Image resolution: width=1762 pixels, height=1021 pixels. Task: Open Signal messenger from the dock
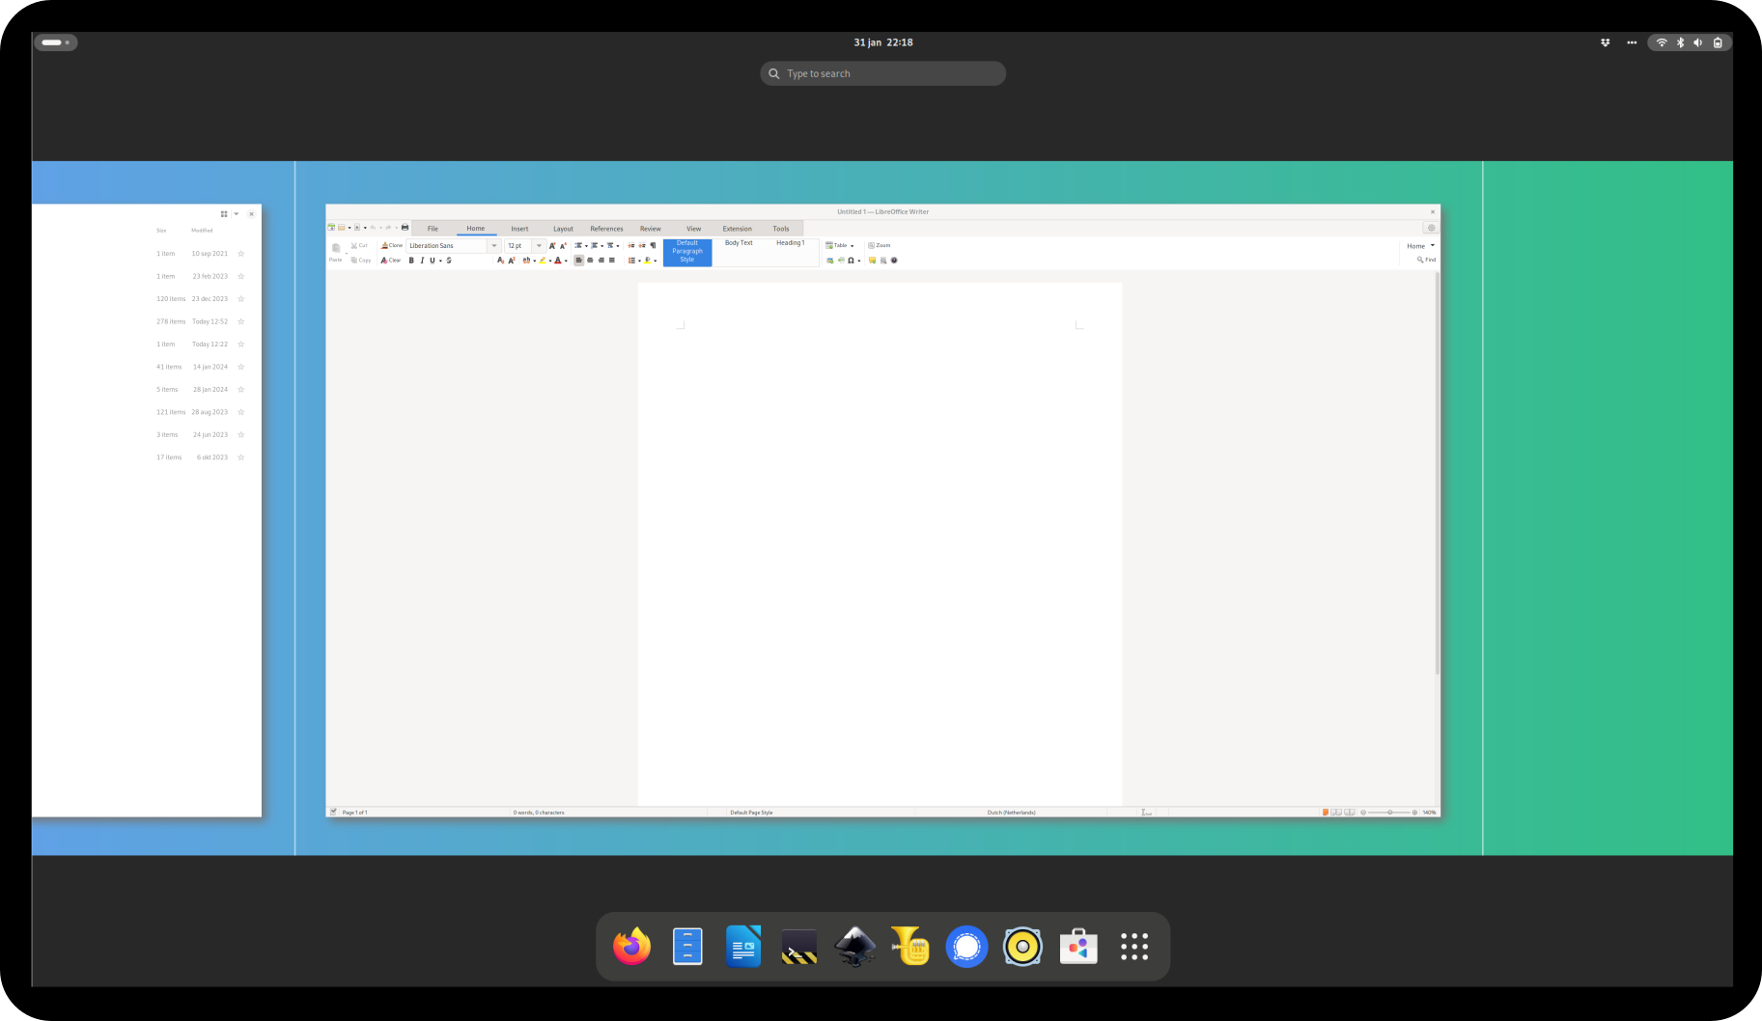click(966, 947)
